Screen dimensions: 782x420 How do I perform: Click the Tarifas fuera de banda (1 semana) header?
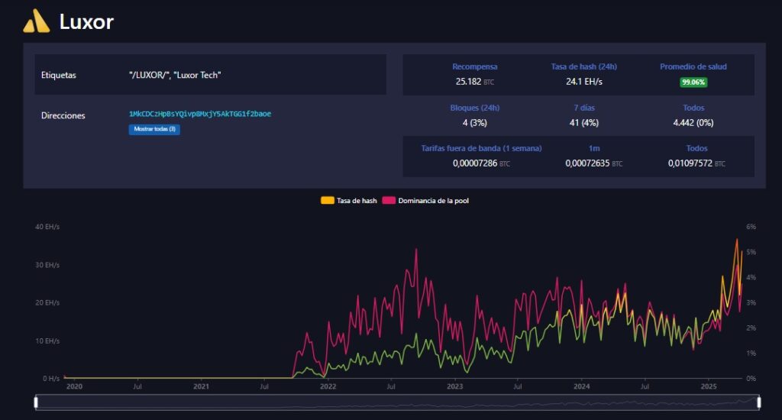pos(481,148)
